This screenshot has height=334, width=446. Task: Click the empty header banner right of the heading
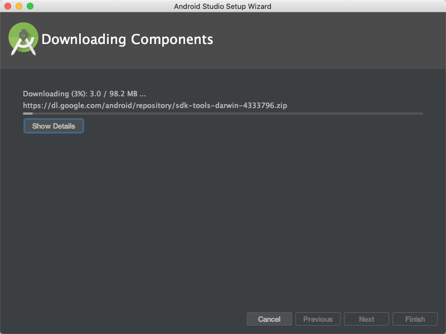coord(327,40)
